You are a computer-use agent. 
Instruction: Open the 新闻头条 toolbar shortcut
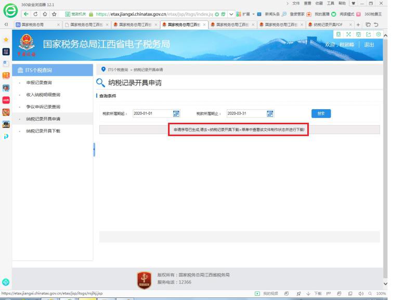tap(269, 14)
